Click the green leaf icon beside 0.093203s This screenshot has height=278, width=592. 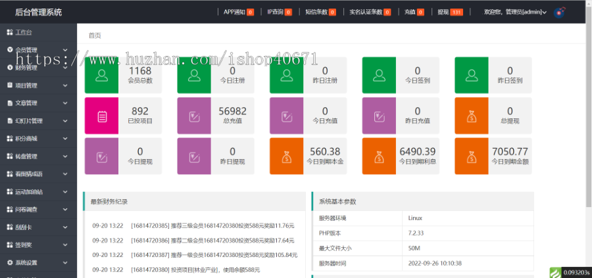click(x=555, y=272)
